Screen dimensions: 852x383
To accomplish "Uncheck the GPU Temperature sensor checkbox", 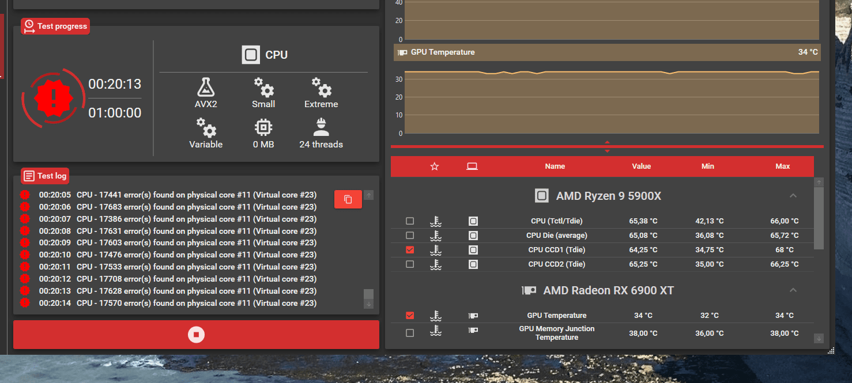I will (410, 316).
